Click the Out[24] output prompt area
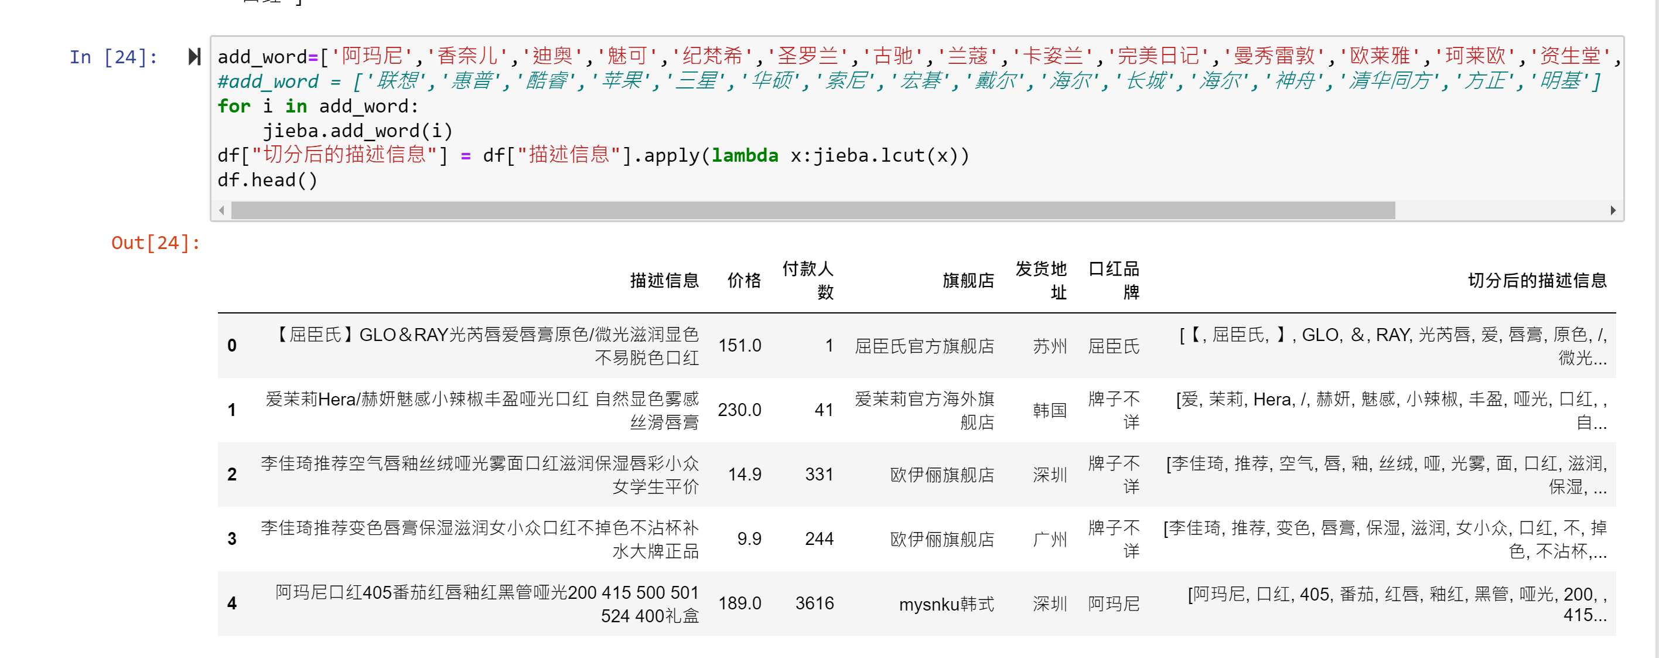1659x658 pixels. pyautogui.click(x=155, y=243)
